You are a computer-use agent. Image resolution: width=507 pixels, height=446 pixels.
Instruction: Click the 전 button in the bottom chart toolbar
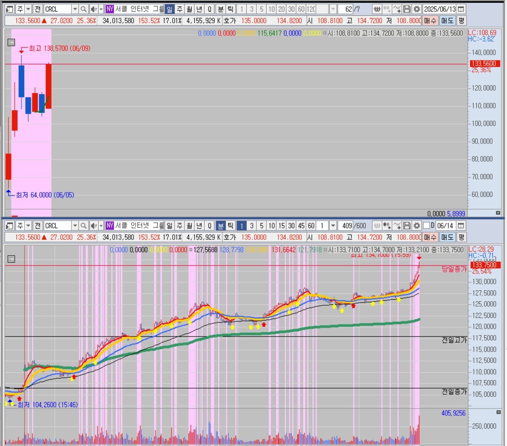[38, 226]
